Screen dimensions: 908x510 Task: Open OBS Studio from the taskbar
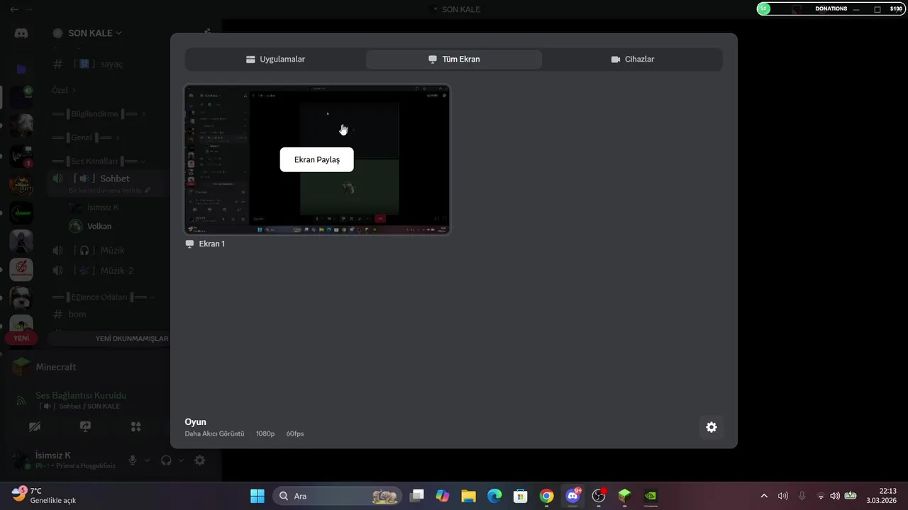pos(599,496)
